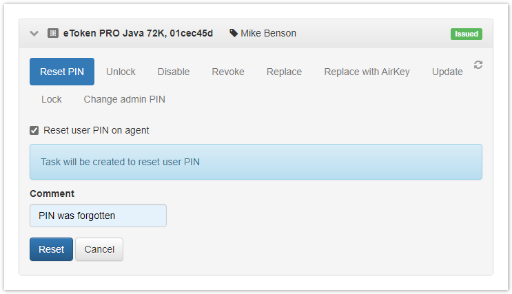This screenshot has height=294, width=512.
Task: Click the tag icon beside Mike Benson
Action: (234, 33)
